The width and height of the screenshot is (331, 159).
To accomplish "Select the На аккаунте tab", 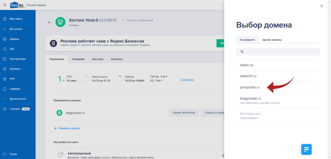I will pos(247,40).
